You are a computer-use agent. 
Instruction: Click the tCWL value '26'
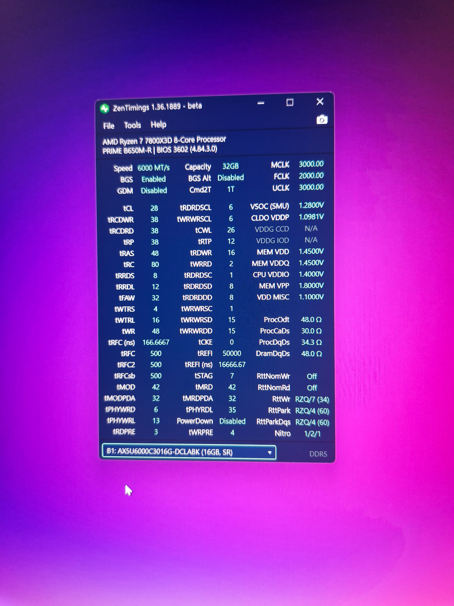point(231,230)
